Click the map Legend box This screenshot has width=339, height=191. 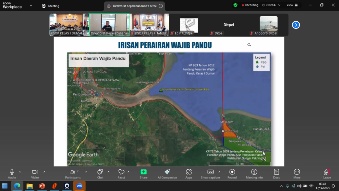tap(261, 62)
